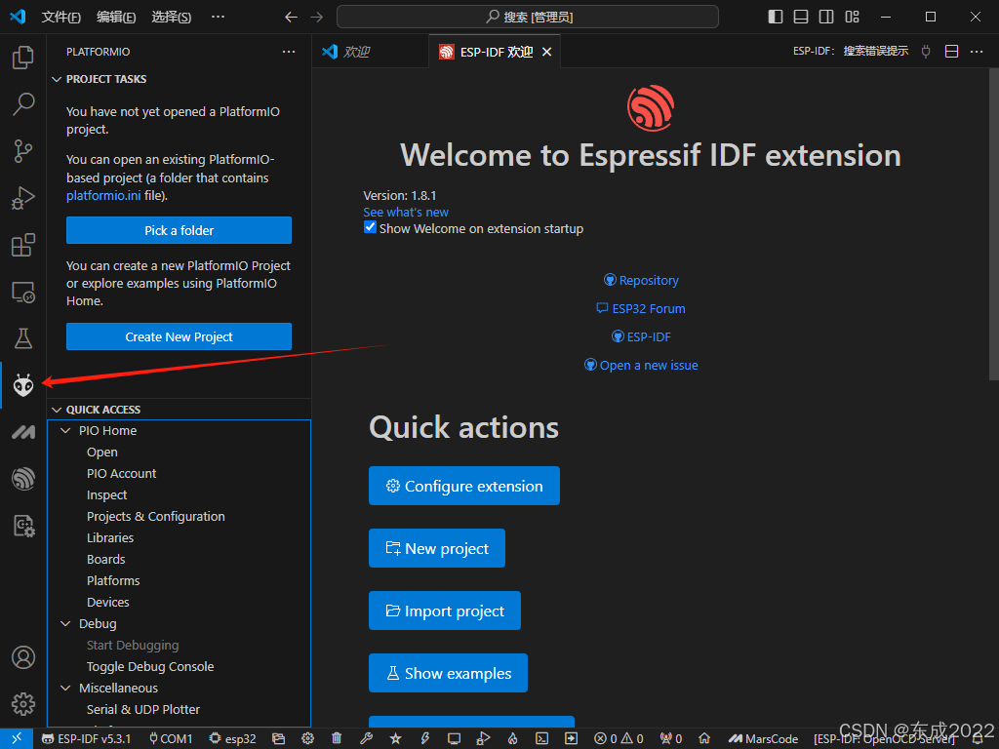Open Run and Debug view
This screenshot has height=749, width=999.
(x=23, y=198)
